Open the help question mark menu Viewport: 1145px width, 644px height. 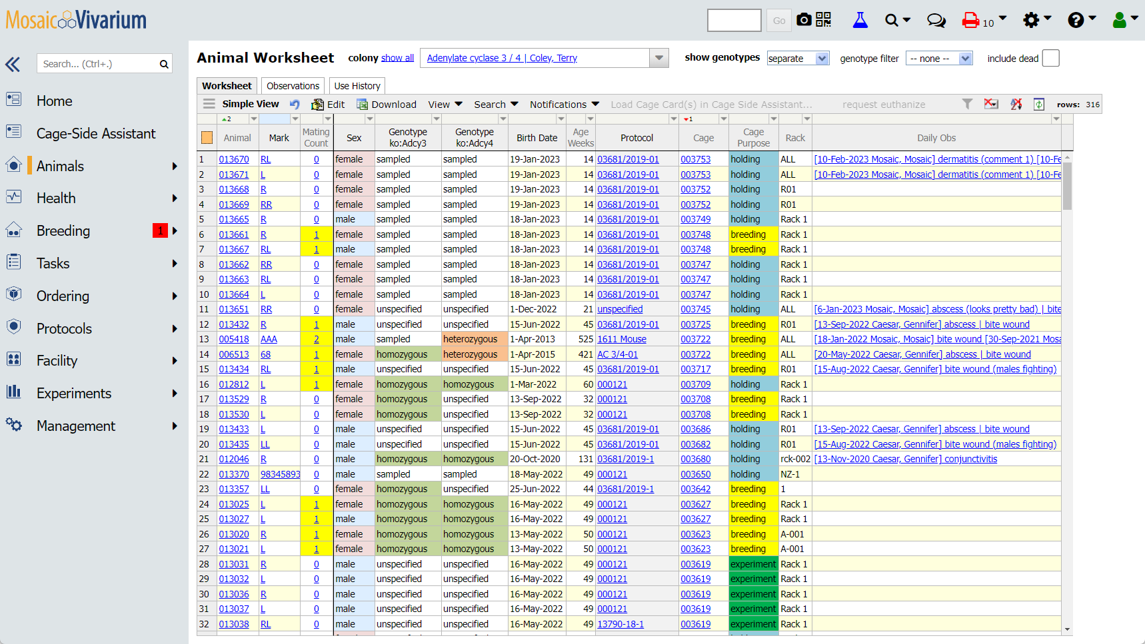[1081, 20]
